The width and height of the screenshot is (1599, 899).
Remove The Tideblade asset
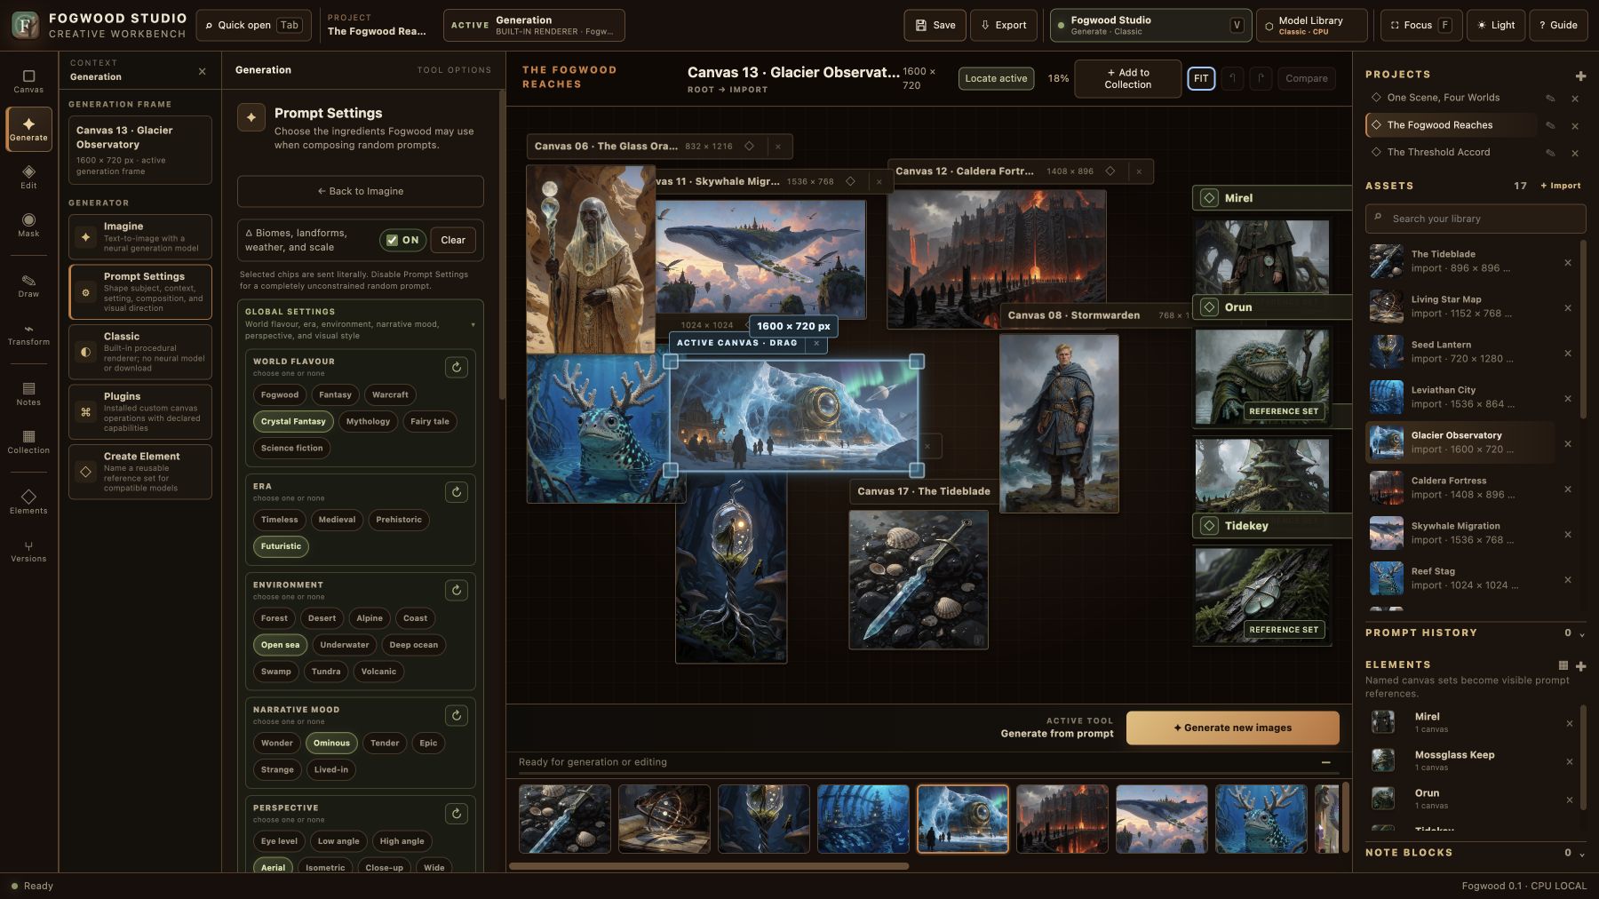pos(1568,262)
